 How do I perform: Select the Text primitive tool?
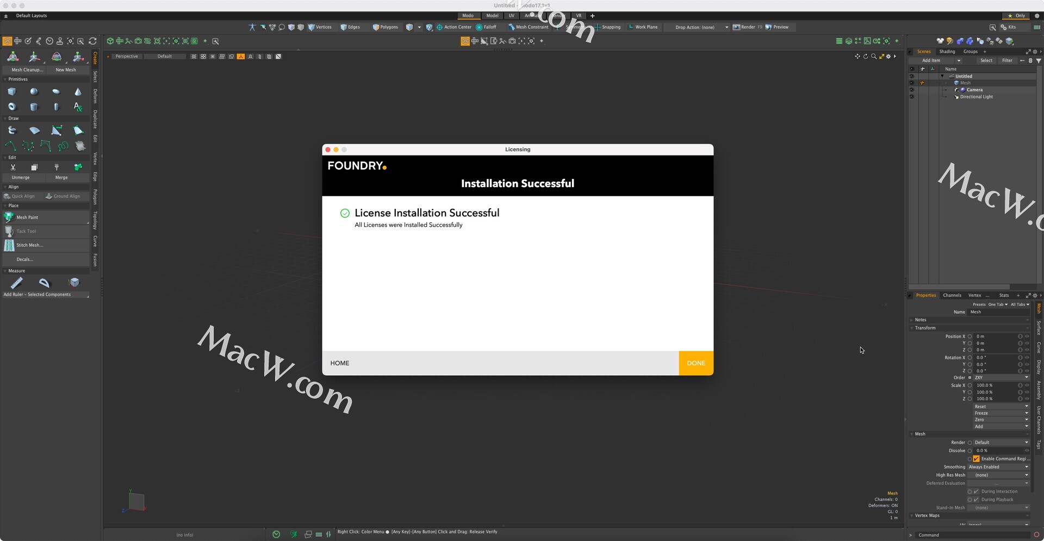coord(78,107)
